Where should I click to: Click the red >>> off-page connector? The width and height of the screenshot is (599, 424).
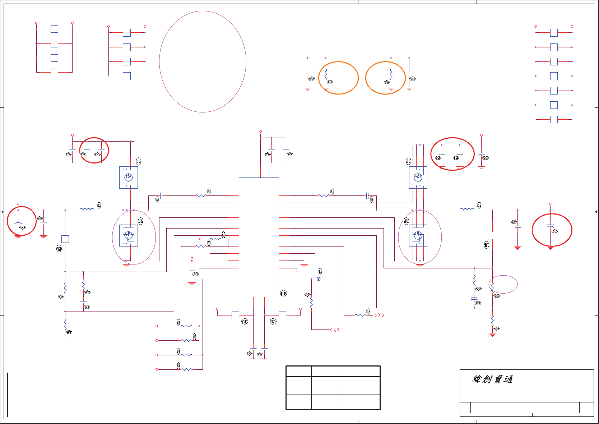(x=379, y=315)
